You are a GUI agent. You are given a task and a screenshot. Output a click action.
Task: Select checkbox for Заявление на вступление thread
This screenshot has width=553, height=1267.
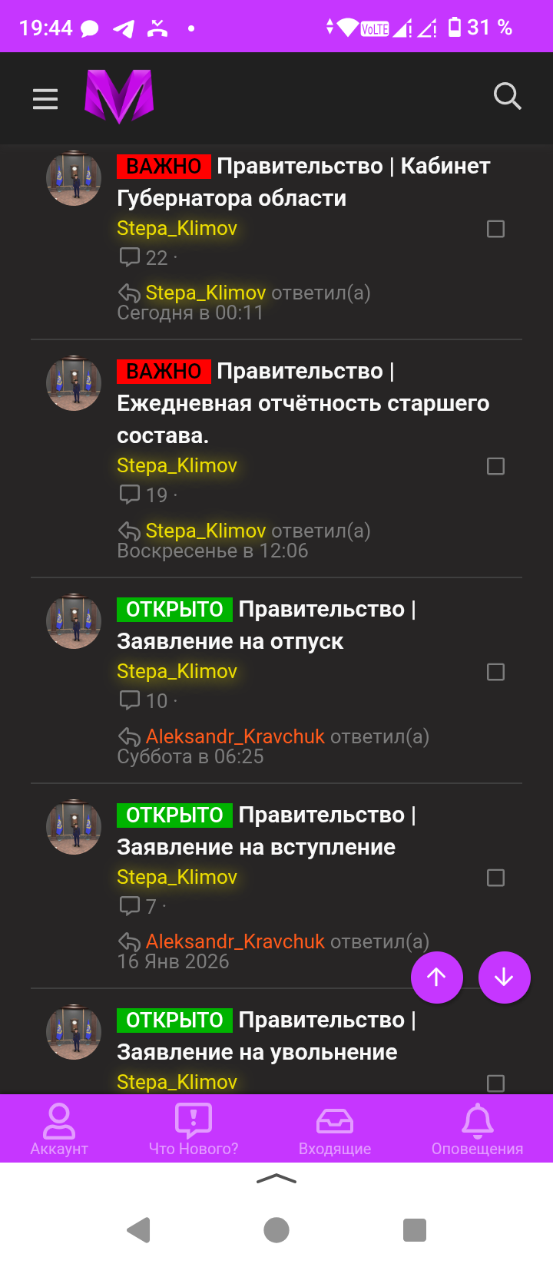pyautogui.click(x=496, y=878)
